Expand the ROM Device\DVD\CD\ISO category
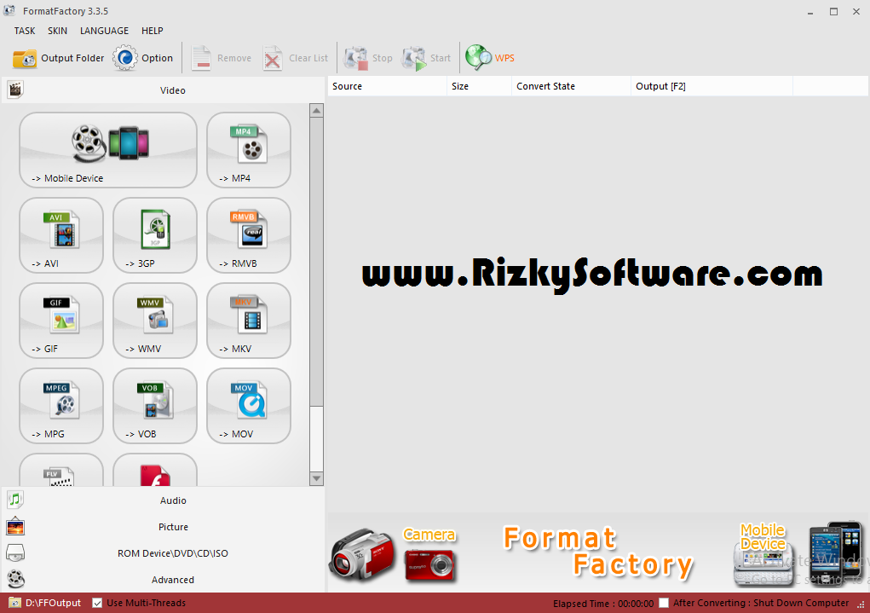The image size is (870, 613). pos(163,553)
